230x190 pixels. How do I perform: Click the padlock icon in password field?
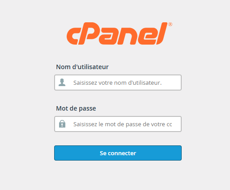click(62, 124)
